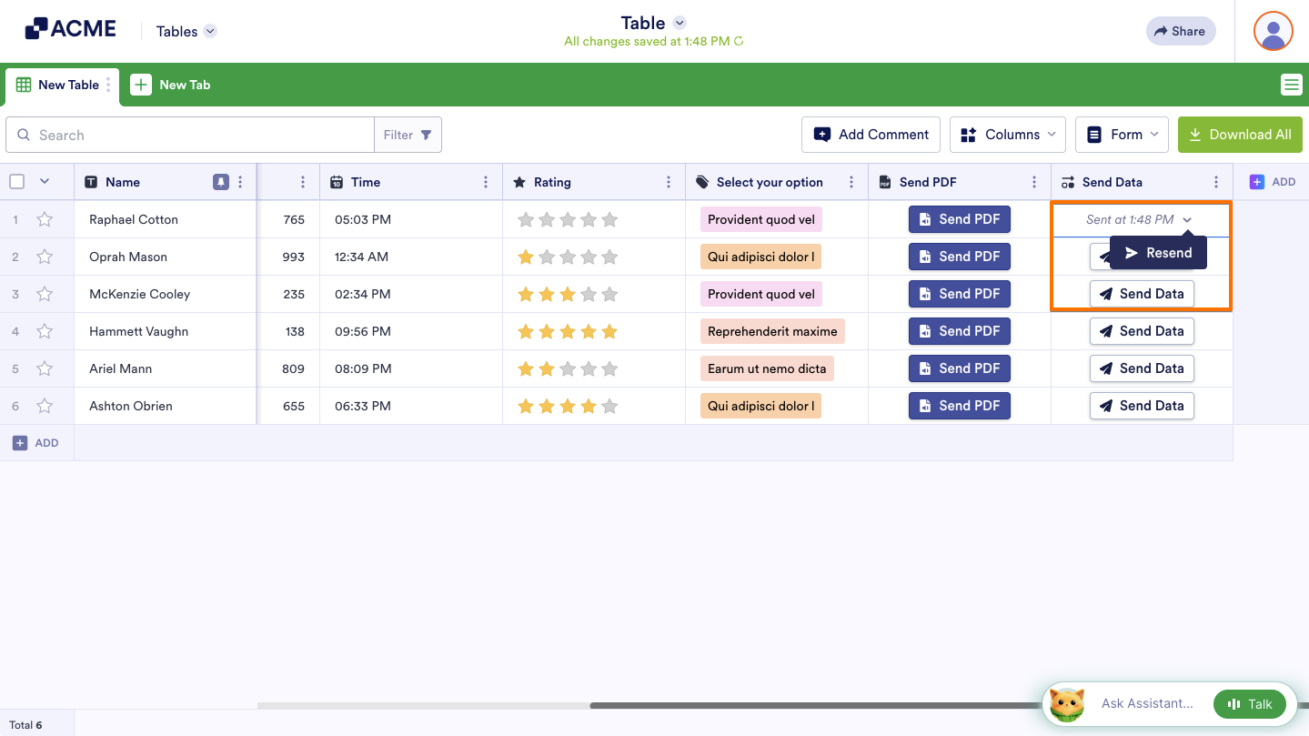Set Oprah Mason rating to third star
1309x736 pixels.
568,257
